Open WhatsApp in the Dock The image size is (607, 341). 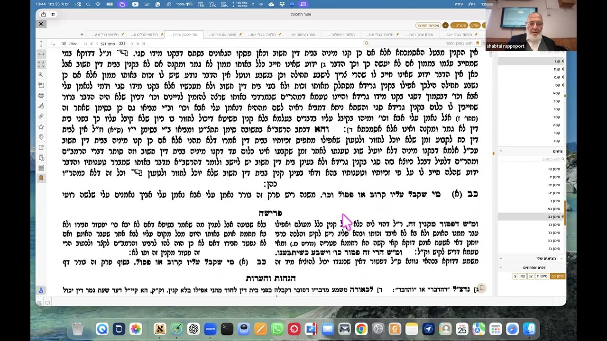point(277,329)
